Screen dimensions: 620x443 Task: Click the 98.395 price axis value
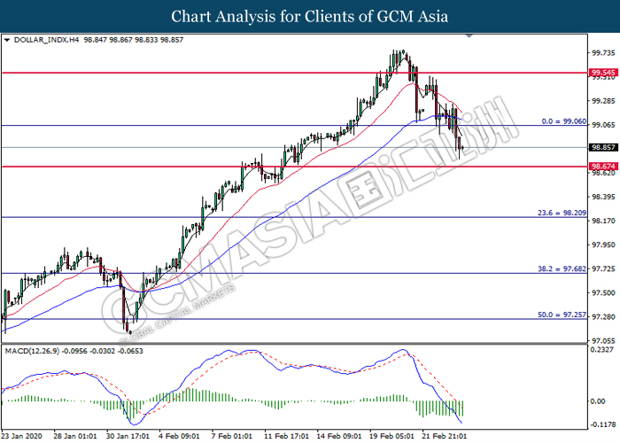[x=603, y=197]
